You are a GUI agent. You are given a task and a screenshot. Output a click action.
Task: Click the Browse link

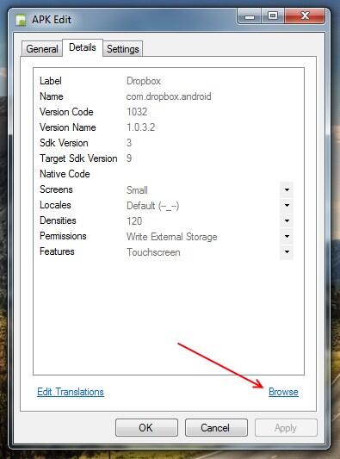tap(283, 392)
